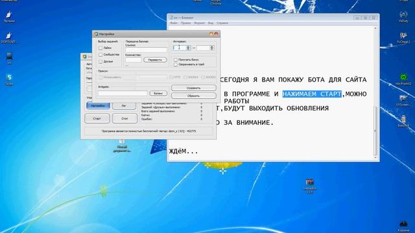Image resolution: width=415 pixels, height=233 pixels.
Task: Open the Вид menu in Notepad
Action: pos(211,23)
